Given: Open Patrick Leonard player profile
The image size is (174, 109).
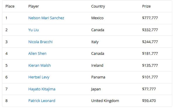Looking at the screenshot, I should (42, 101).
